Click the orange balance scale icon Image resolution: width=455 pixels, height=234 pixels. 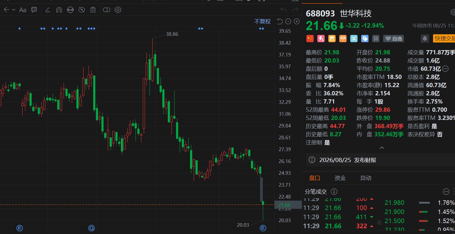click(343, 39)
